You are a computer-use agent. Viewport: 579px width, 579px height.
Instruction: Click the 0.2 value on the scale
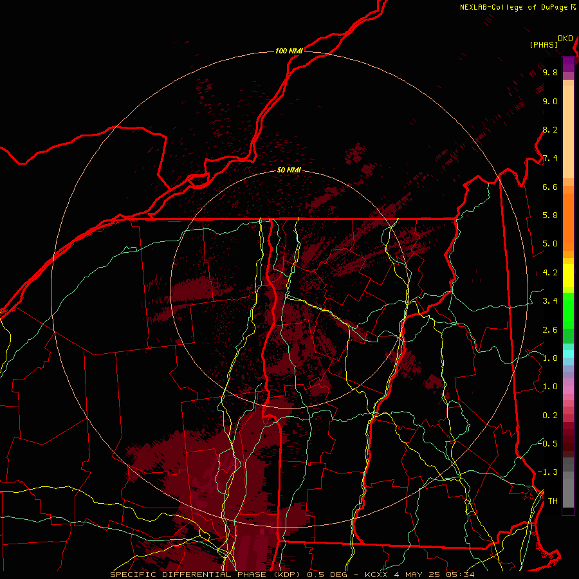[550, 416]
